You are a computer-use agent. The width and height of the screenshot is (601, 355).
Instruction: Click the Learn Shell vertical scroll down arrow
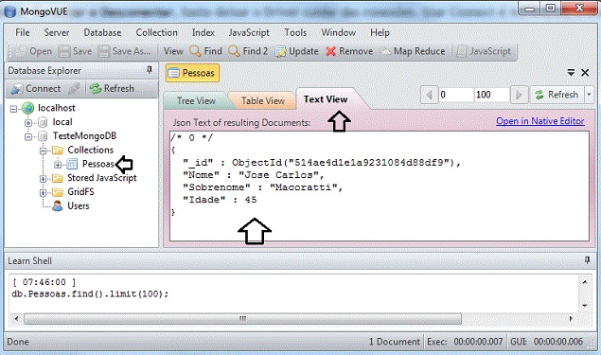click(x=585, y=306)
